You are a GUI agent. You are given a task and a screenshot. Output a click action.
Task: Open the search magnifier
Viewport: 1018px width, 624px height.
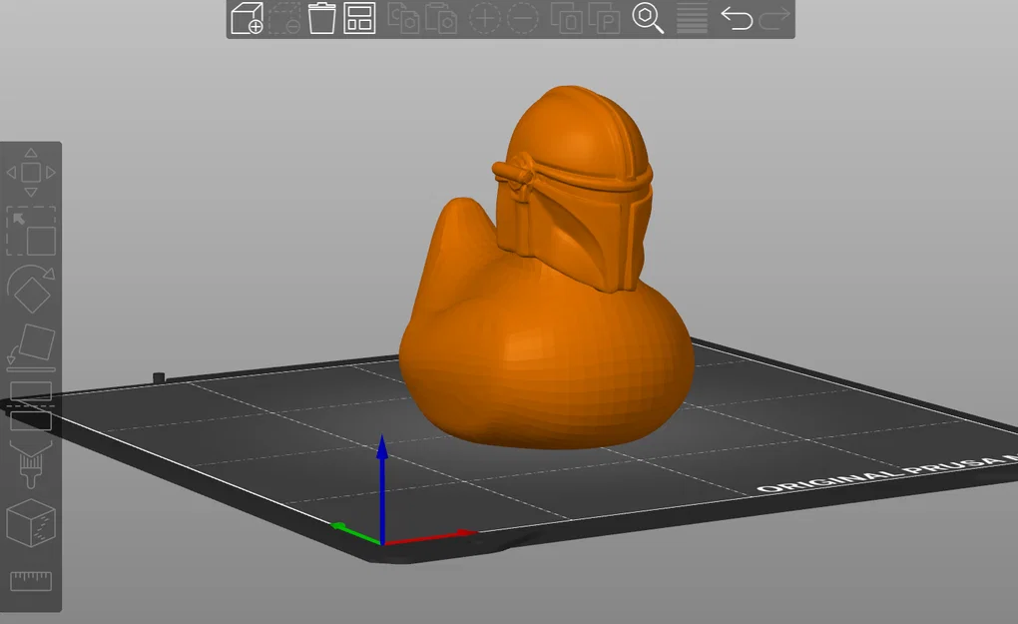pyautogui.click(x=649, y=18)
